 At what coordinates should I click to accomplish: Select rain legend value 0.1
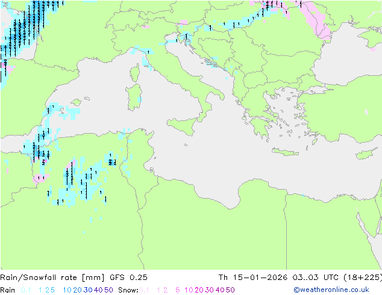coord(26,290)
